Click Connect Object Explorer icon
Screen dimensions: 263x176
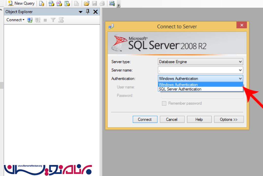30,20
